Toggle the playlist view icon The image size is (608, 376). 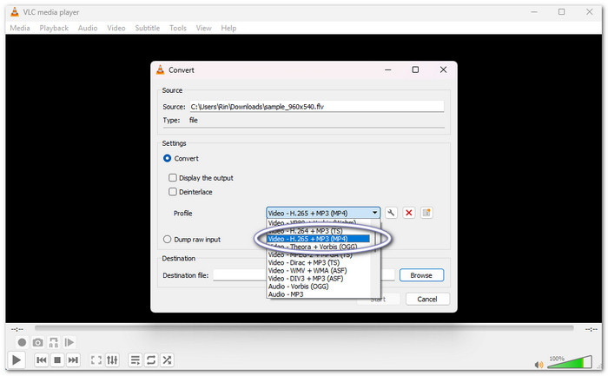135,360
